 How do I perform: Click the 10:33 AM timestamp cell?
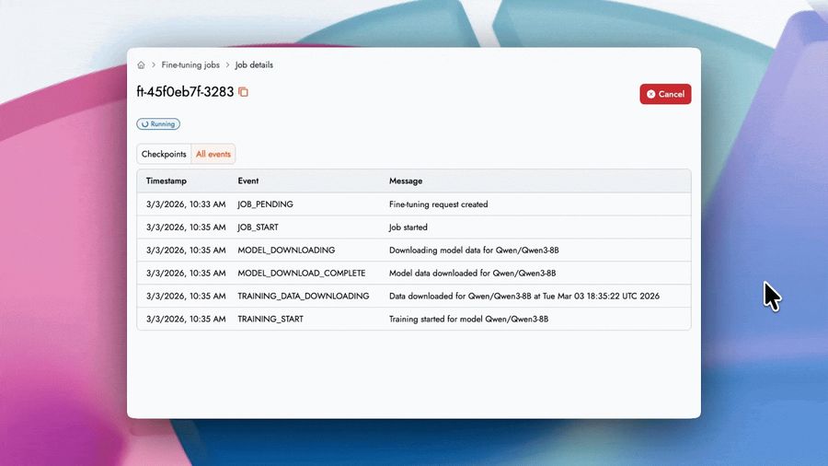pyautogui.click(x=185, y=204)
